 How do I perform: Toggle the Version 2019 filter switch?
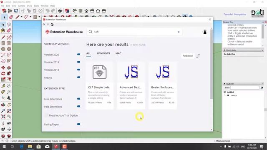[78, 62]
